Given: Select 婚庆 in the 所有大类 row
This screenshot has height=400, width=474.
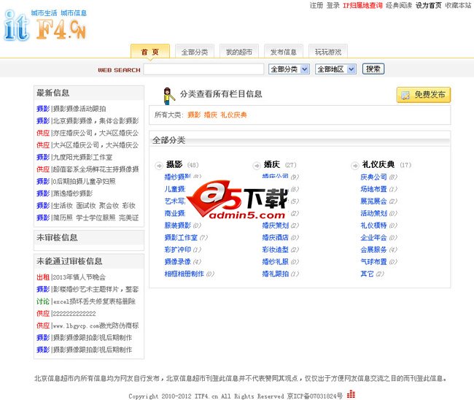Looking at the screenshot, I should tap(211, 115).
